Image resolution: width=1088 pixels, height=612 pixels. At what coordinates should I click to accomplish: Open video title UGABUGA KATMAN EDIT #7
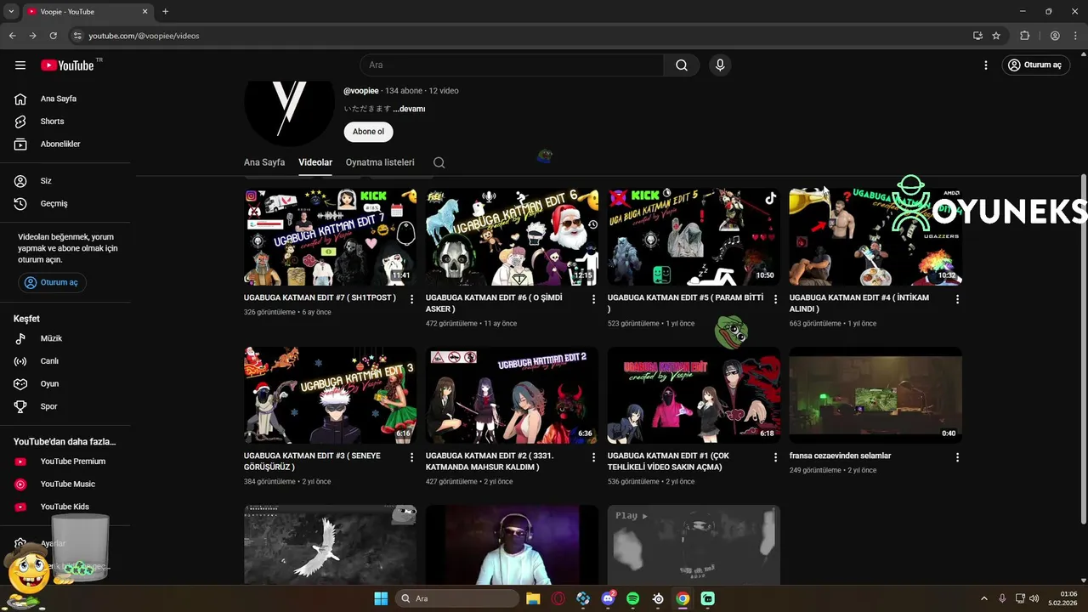320,298
